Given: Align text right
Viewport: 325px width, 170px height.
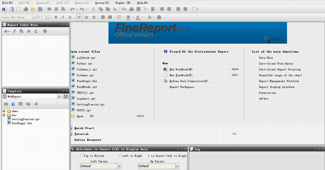Looking at the screenshot, I should point(94,17).
